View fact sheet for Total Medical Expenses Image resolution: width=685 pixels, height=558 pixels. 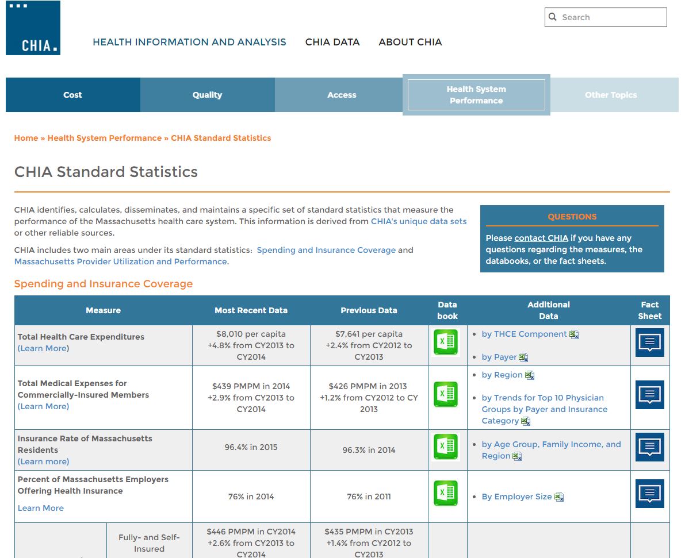[649, 395]
